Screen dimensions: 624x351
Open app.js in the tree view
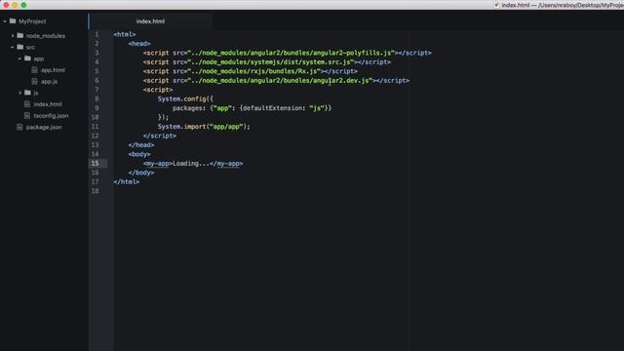tap(50, 82)
